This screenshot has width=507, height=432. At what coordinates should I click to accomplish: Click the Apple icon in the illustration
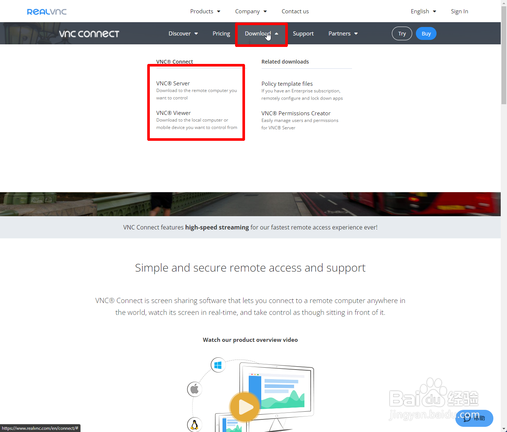(x=194, y=389)
